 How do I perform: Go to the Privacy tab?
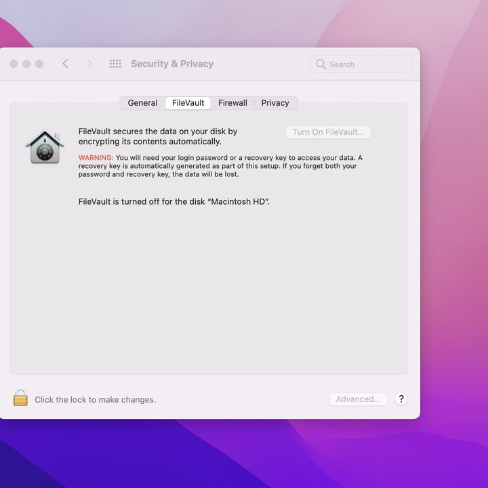point(275,103)
